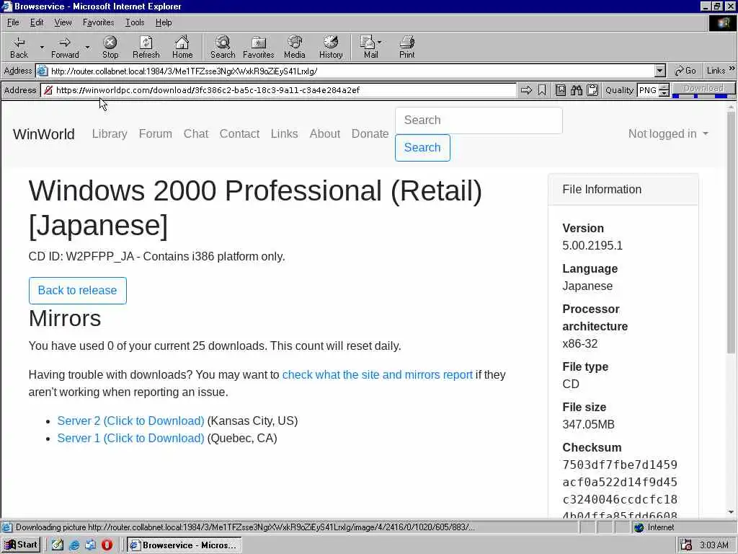Click the Browservice bookmark ribbon icon
The height and width of the screenshot is (554, 738).
[542, 90]
